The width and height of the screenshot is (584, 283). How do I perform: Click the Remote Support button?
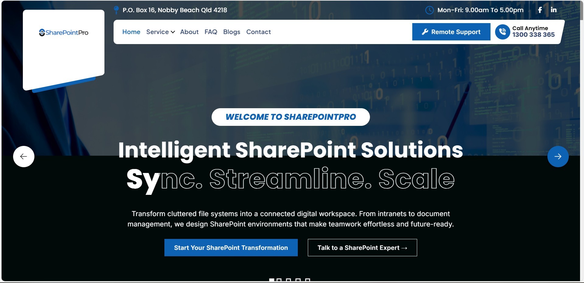click(x=451, y=32)
